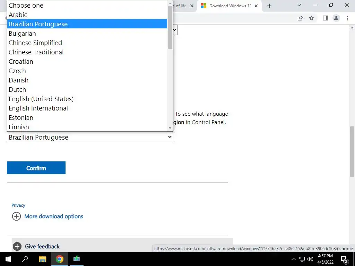Select English (United States) option
Viewport: 355px width, 266px height.
tap(87, 99)
